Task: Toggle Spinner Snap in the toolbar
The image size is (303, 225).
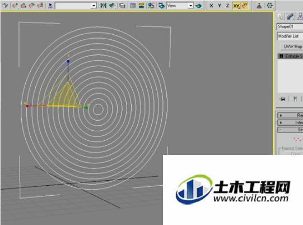Action: 40,6
